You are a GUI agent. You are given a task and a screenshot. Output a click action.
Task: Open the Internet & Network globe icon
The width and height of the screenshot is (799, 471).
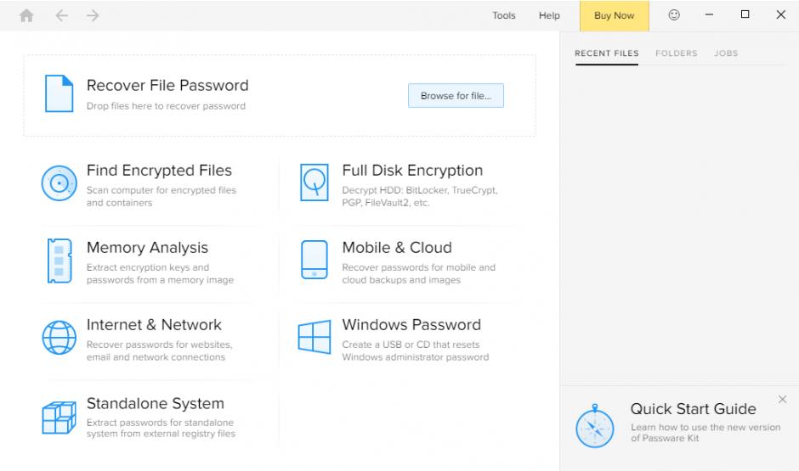coord(59,338)
